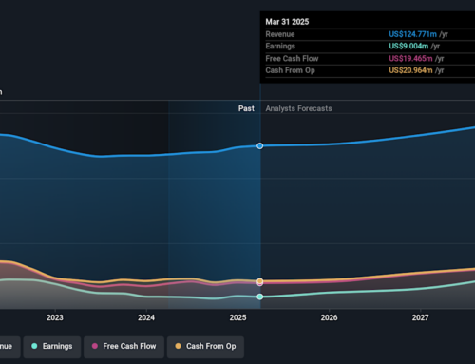Screen dimensions: 475x364
Task: Click the US$19.465m free cash flow value
Action: 410,59
